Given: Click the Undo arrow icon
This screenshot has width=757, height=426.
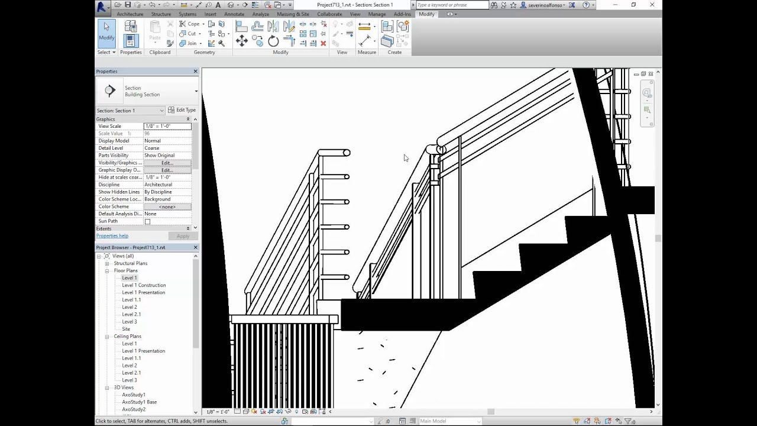Looking at the screenshot, I should pos(152,5).
